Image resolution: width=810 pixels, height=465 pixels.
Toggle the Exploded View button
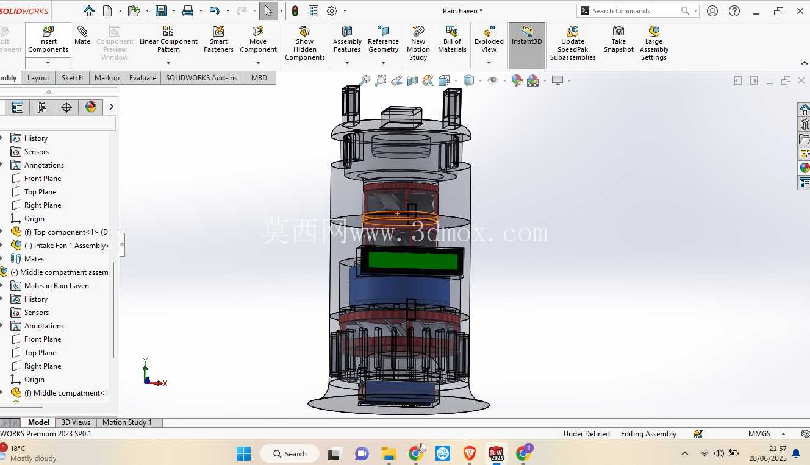click(489, 39)
